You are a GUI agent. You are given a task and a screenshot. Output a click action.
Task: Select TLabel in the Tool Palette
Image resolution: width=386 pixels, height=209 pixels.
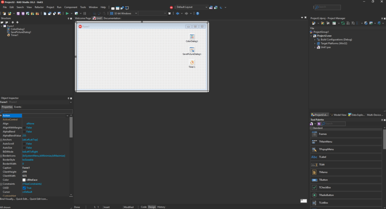point(346,157)
